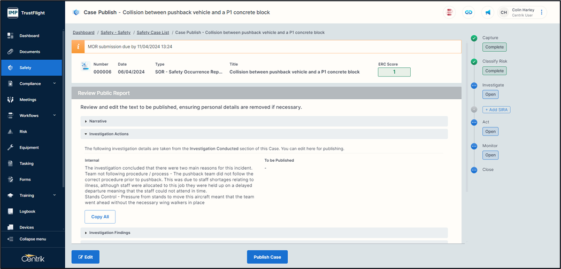Open the Meetings menu item
Screen dimensions: 561x269
[x=28, y=100]
